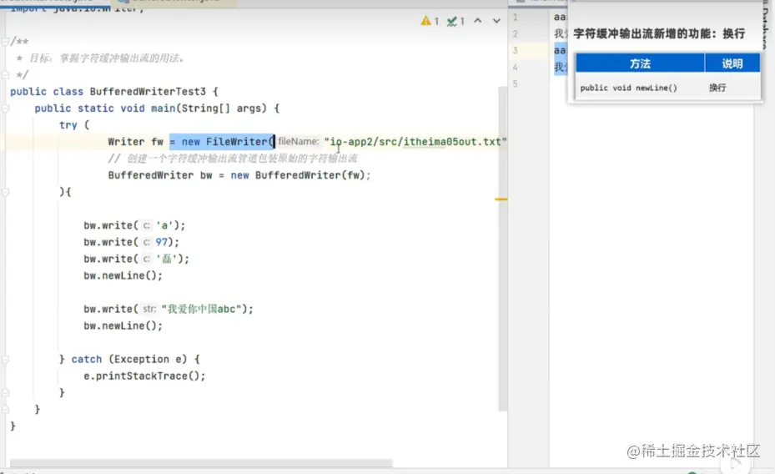
Task: Click the "io-app2/src/itheima05out.txt" string
Action: coord(415,142)
